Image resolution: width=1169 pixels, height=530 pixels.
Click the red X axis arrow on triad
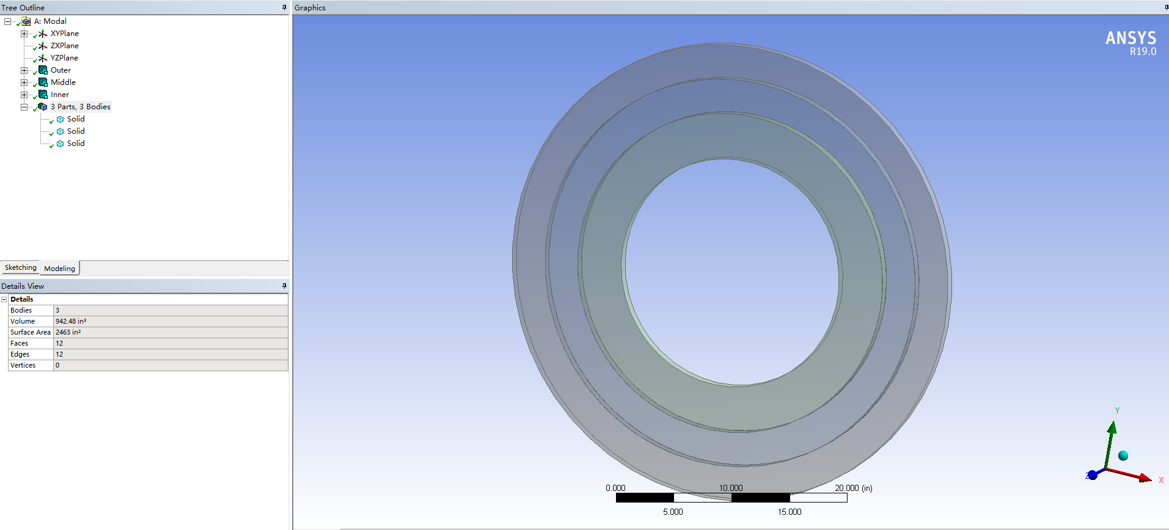1145,479
